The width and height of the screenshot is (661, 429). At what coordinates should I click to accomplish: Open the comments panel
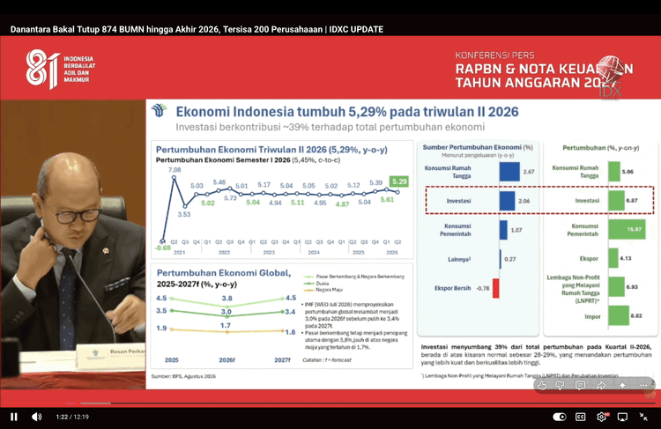(x=581, y=385)
